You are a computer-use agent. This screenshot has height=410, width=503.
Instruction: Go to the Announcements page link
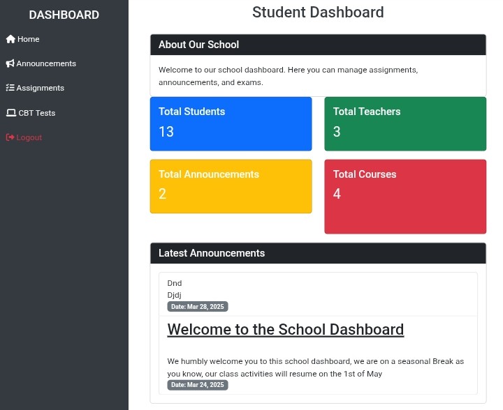46,64
